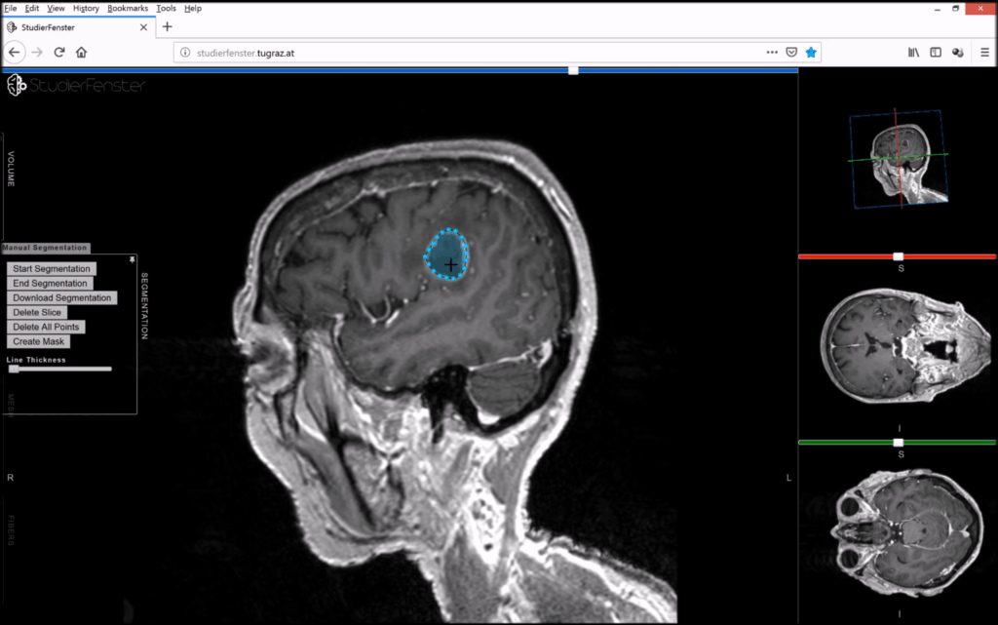Viewport: 998px width, 625px height.
Task: Click the Line Thickness slider handle
Action: coord(14,369)
